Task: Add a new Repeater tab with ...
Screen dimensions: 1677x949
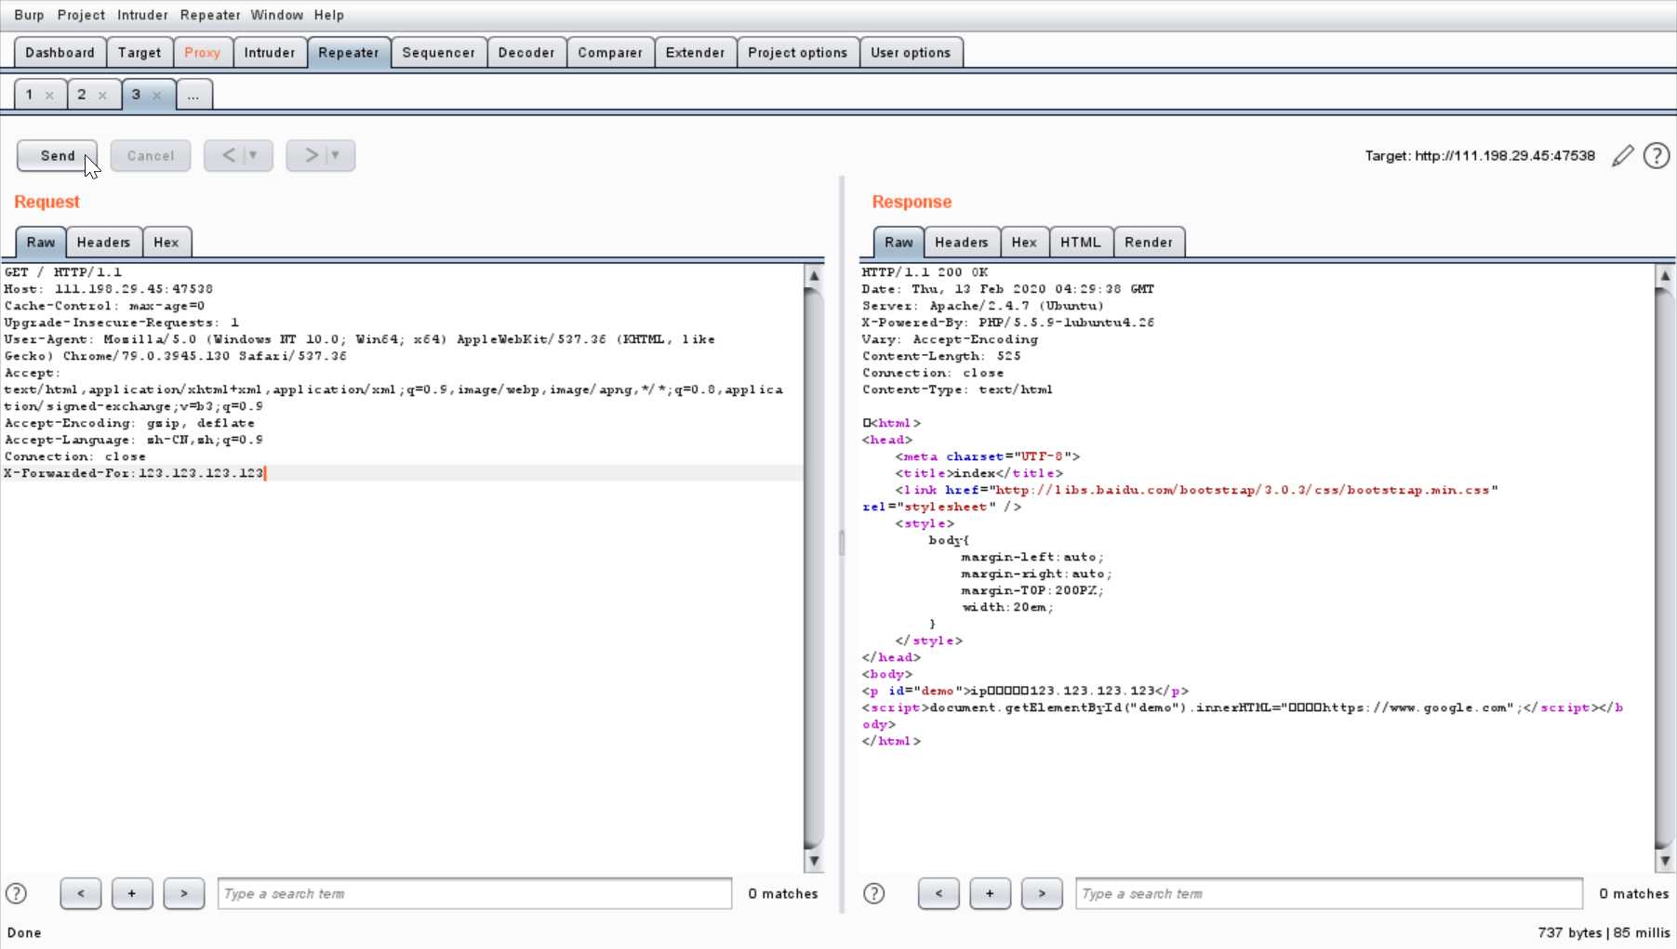Action: [x=193, y=95]
